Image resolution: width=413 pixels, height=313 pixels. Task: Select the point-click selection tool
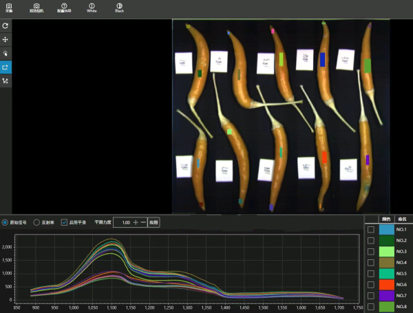coord(6,53)
